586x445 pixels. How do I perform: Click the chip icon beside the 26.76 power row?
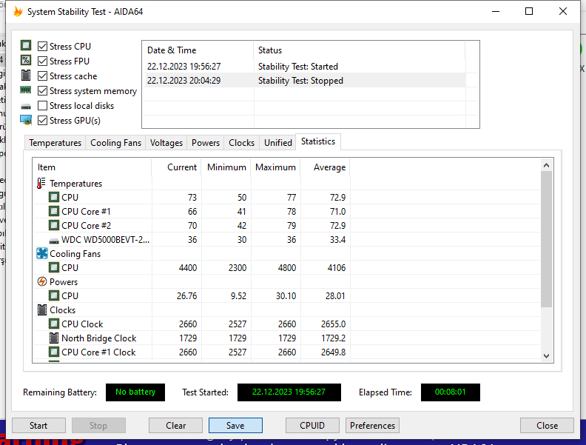pos(54,295)
